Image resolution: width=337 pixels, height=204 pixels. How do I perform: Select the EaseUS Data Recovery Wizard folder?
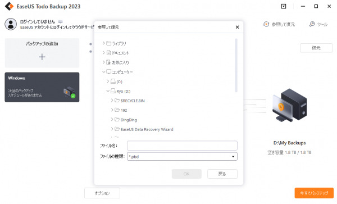[144, 129]
